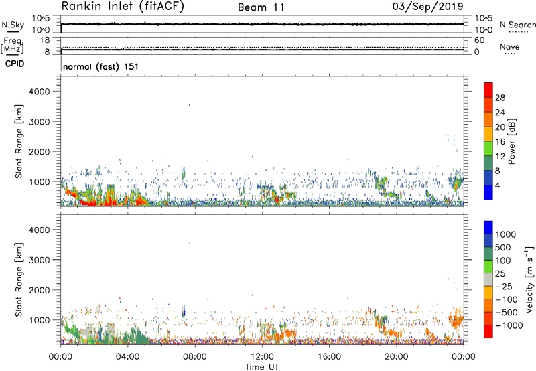Click the '28' power colorbar label

click(500, 98)
